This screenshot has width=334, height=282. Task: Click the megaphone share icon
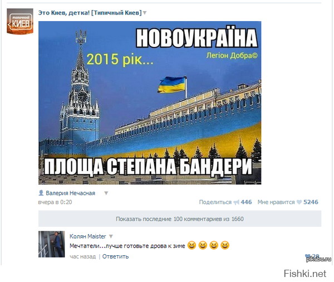tap(236, 202)
